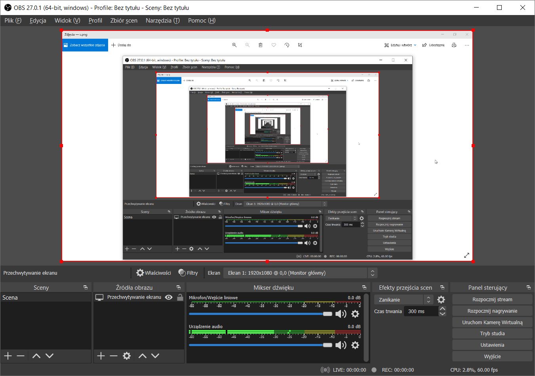535x376 pixels.
Task: Click the Czas trwania 300 ms field
Action: coord(421,311)
